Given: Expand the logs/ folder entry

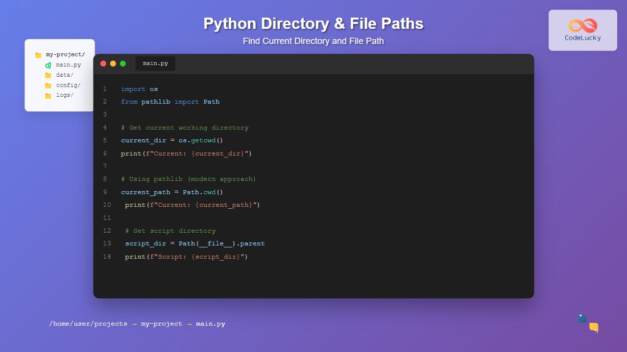Looking at the screenshot, I should (x=65, y=95).
